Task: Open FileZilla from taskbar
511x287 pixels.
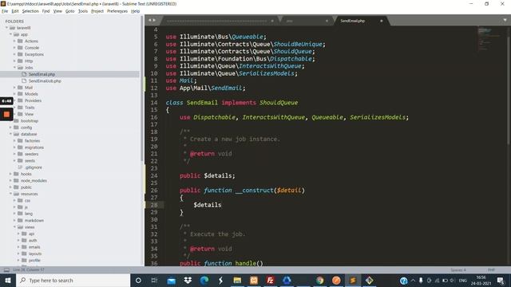Action: pos(270,280)
